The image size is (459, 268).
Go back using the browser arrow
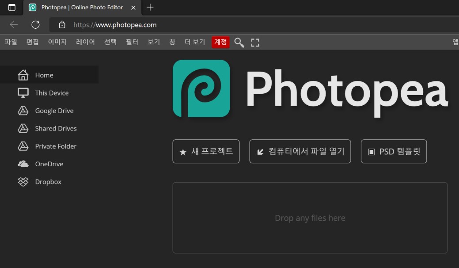(x=14, y=25)
